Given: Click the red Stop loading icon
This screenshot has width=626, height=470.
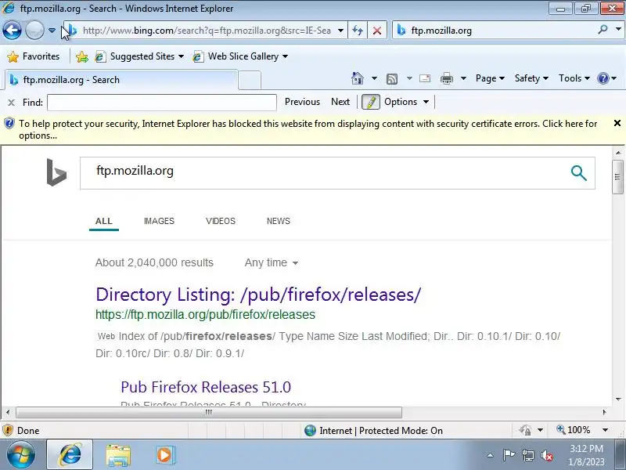Looking at the screenshot, I should click(376, 31).
